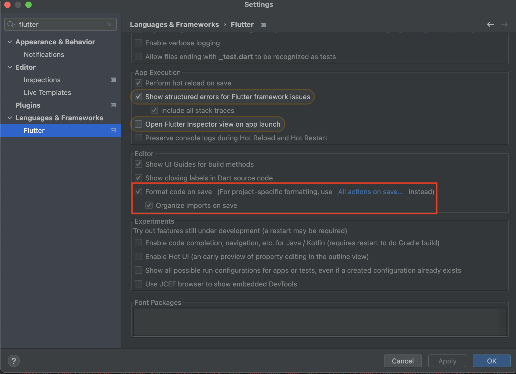Click the Apply button
Screen dimensions: 516x374
(447, 361)
